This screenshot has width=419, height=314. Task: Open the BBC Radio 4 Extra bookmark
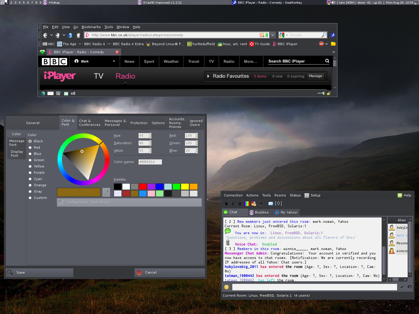(x=126, y=44)
